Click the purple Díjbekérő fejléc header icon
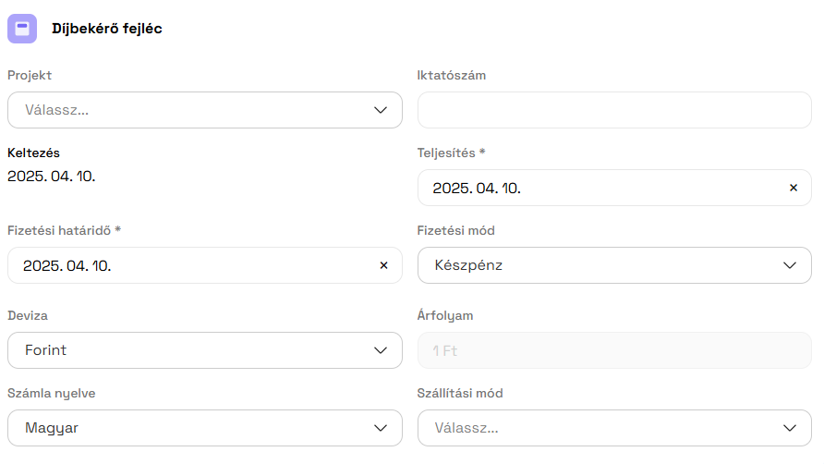This screenshot has height=464, width=824. pyautogui.click(x=22, y=29)
